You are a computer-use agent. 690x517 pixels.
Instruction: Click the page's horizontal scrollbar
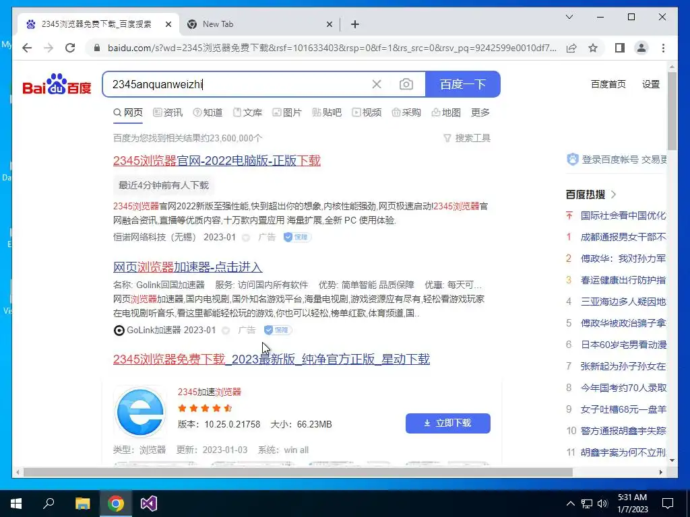(x=298, y=472)
